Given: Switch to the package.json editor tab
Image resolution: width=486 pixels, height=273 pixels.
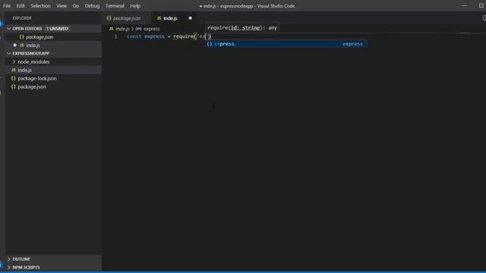Looking at the screenshot, I should point(127,18).
